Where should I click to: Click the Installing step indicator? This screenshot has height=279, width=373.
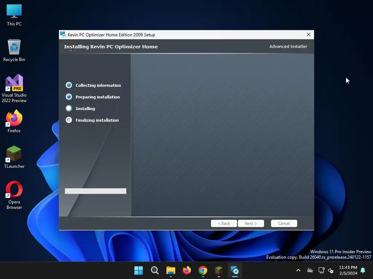[69, 108]
